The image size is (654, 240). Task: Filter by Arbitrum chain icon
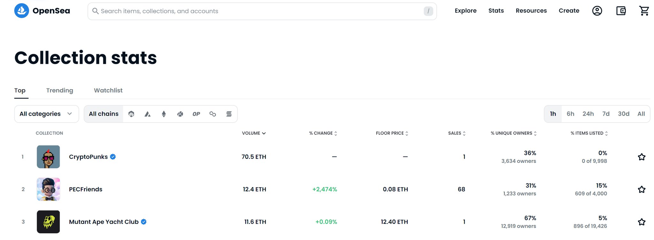[x=131, y=114]
